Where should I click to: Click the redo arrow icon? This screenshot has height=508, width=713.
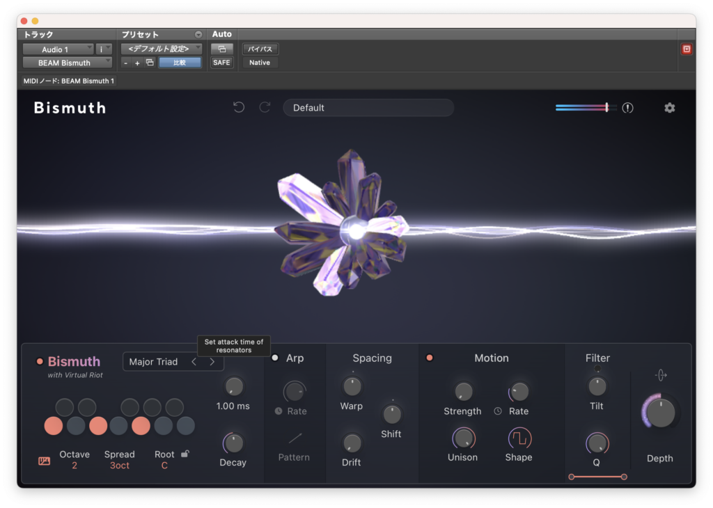point(265,107)
